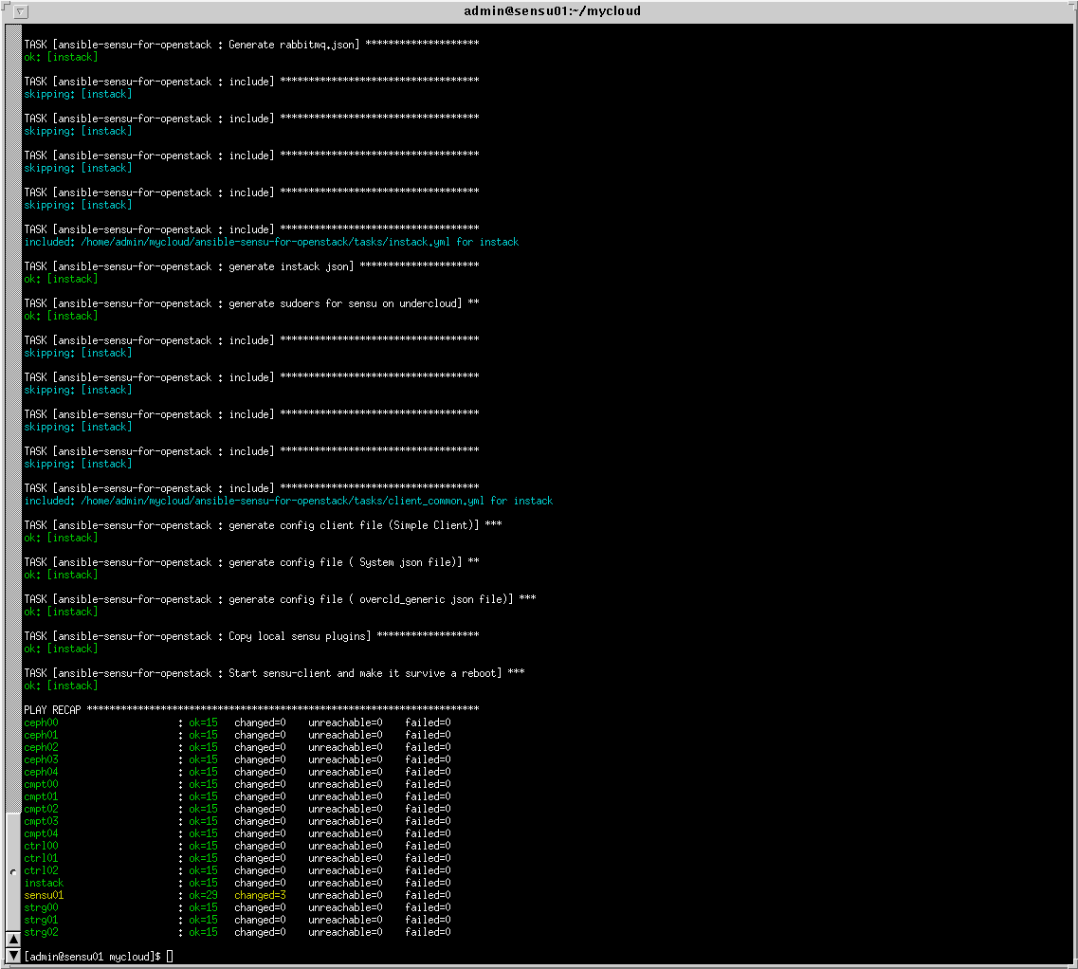
Task: Click the yellow sensu01 host in recap
Action: coord(44,895)
